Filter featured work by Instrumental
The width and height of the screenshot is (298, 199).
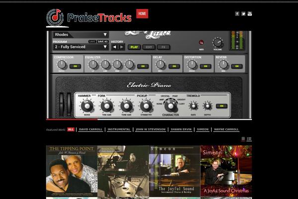tap(119, 129)
